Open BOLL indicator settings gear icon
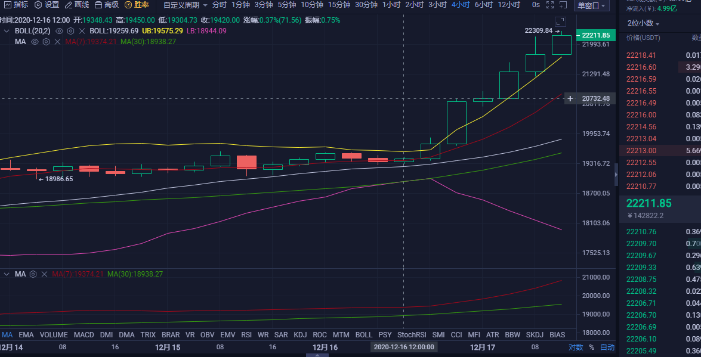 pyautogui.click(x=70, y=31)
